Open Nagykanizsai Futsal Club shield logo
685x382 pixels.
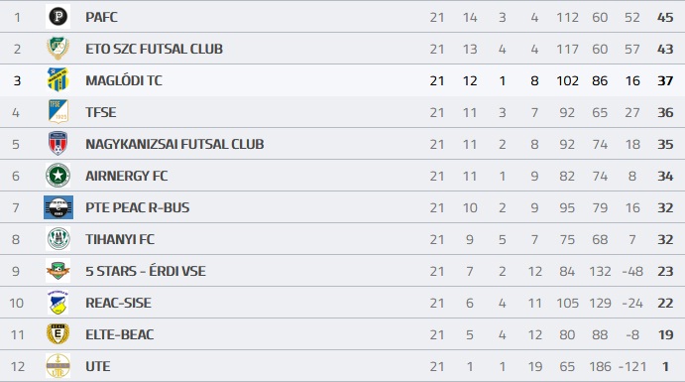pyautogui.click(x=58, y=144)
